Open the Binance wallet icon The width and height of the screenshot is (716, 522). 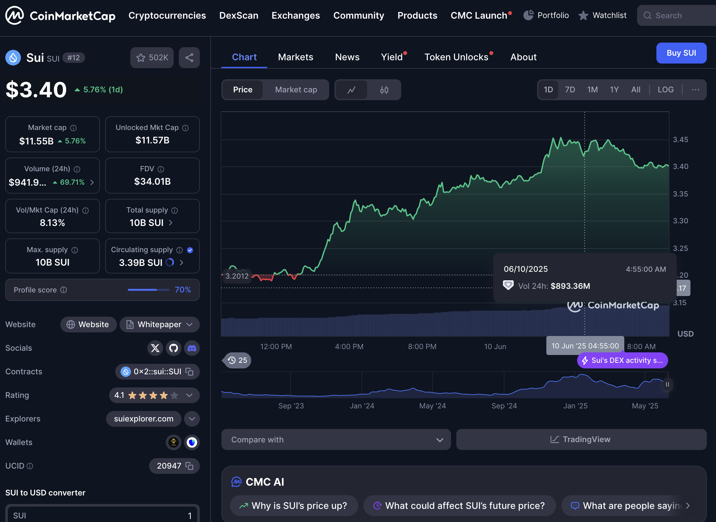(x=174, y=442)
